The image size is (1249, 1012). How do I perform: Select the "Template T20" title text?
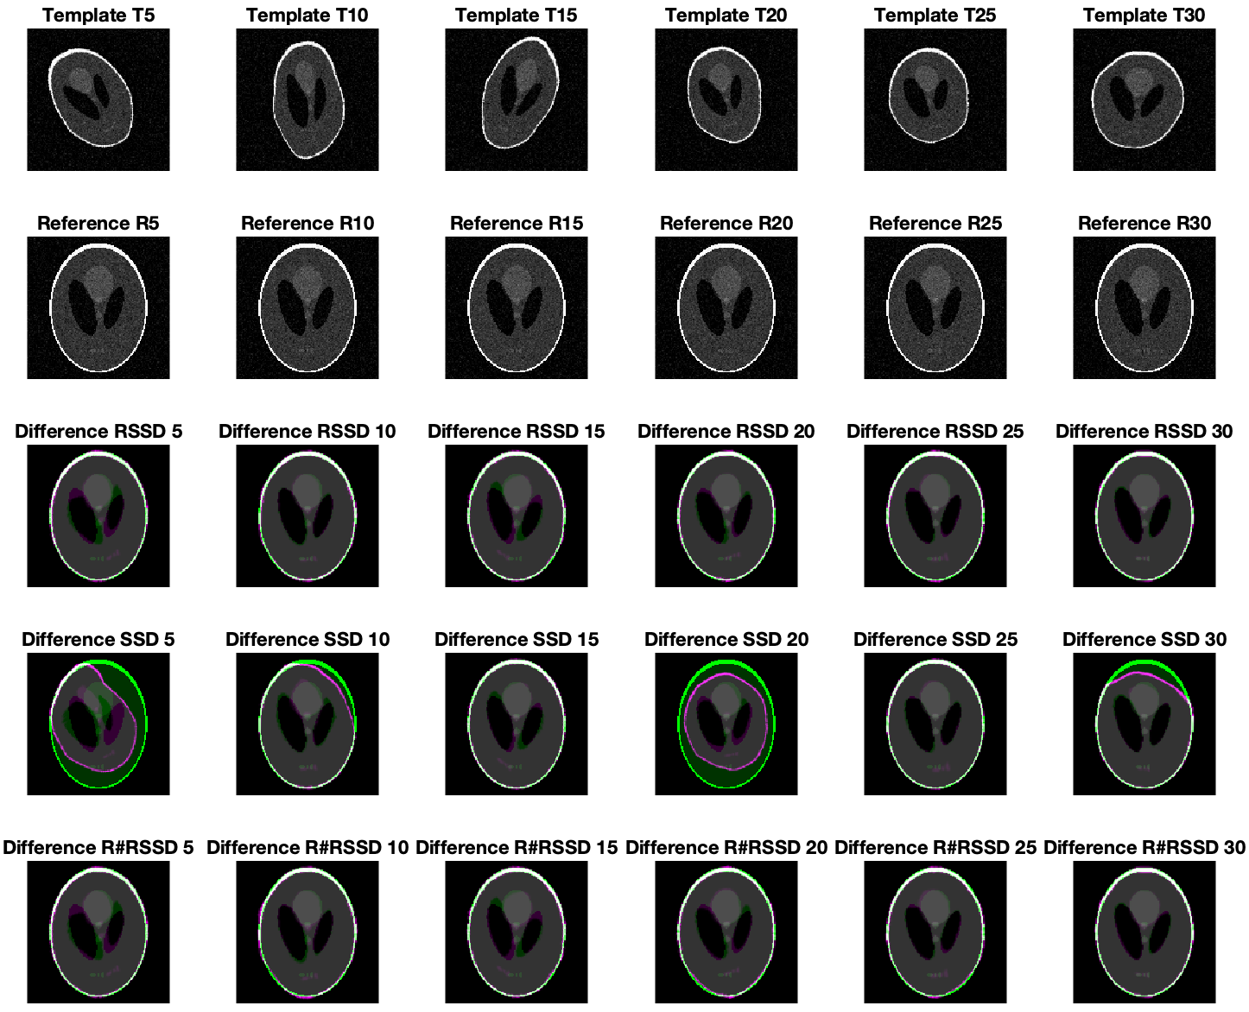726,16
